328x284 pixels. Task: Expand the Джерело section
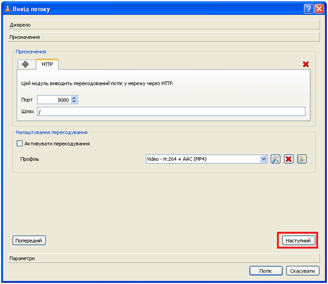[164, 25]
